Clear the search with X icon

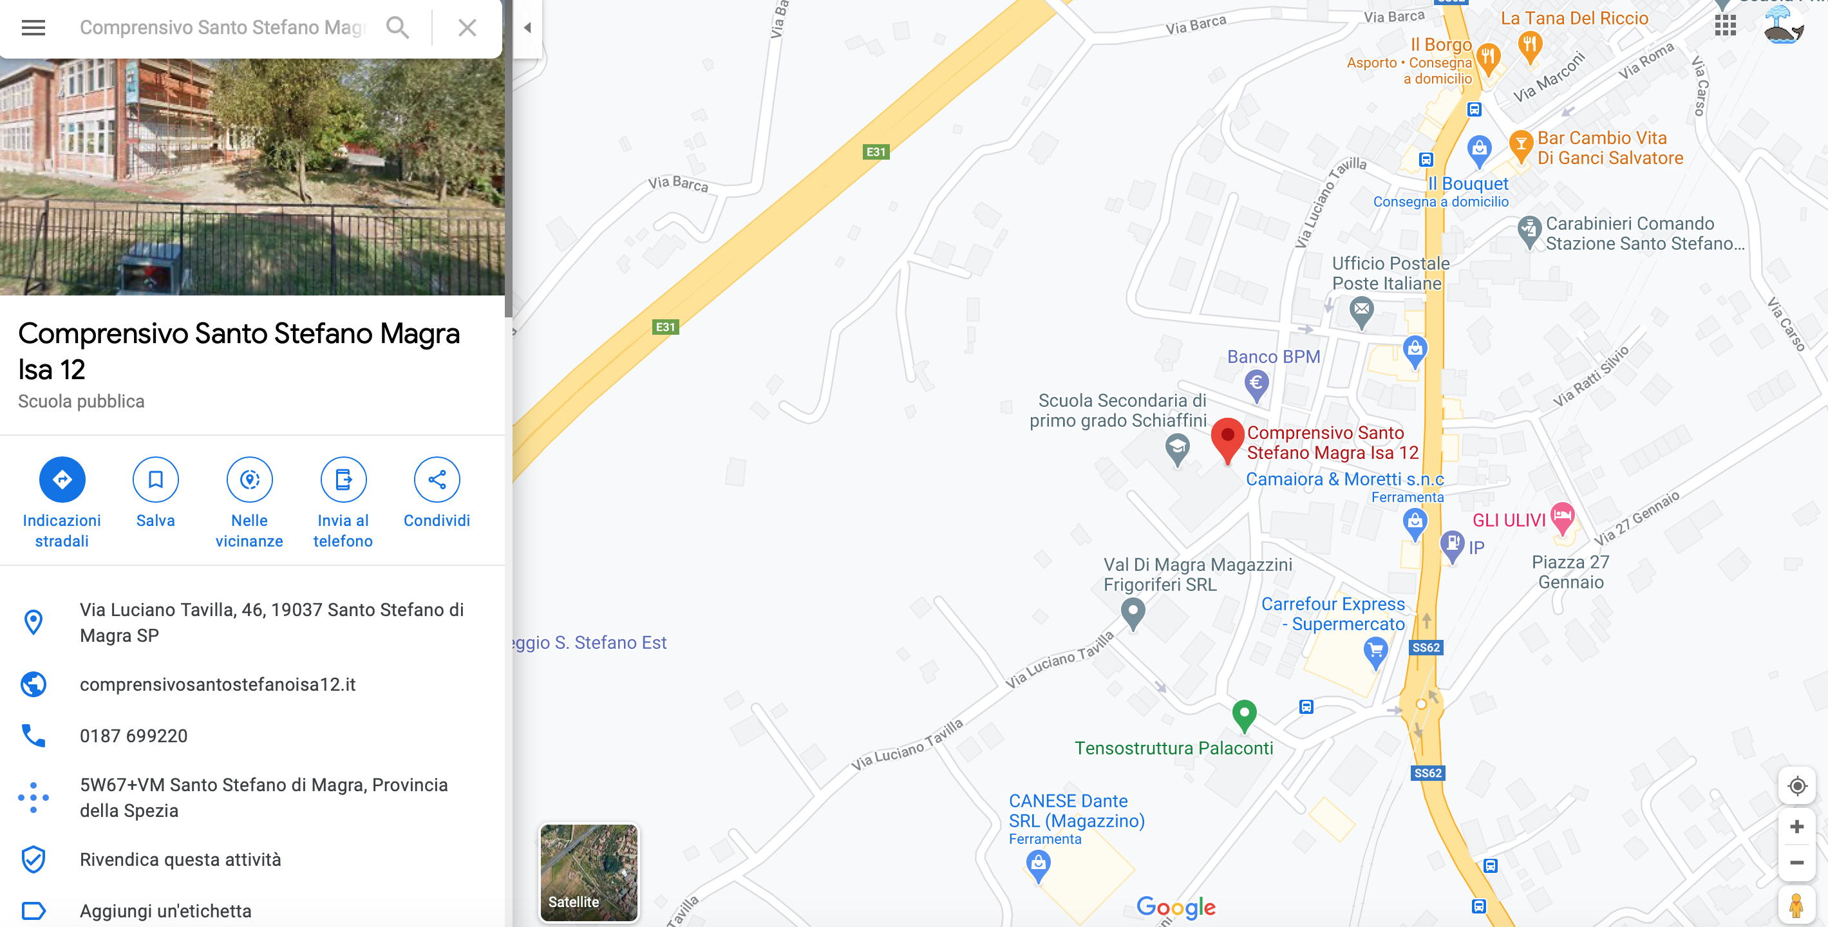[467, 28]
